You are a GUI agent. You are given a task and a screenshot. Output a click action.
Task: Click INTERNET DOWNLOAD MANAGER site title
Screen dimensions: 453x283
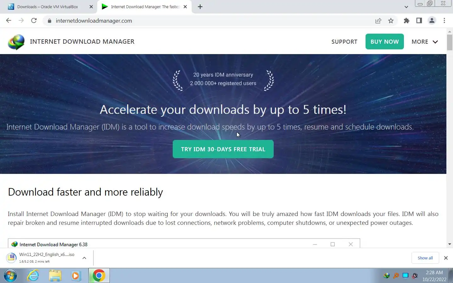click(x=82, y=42)
